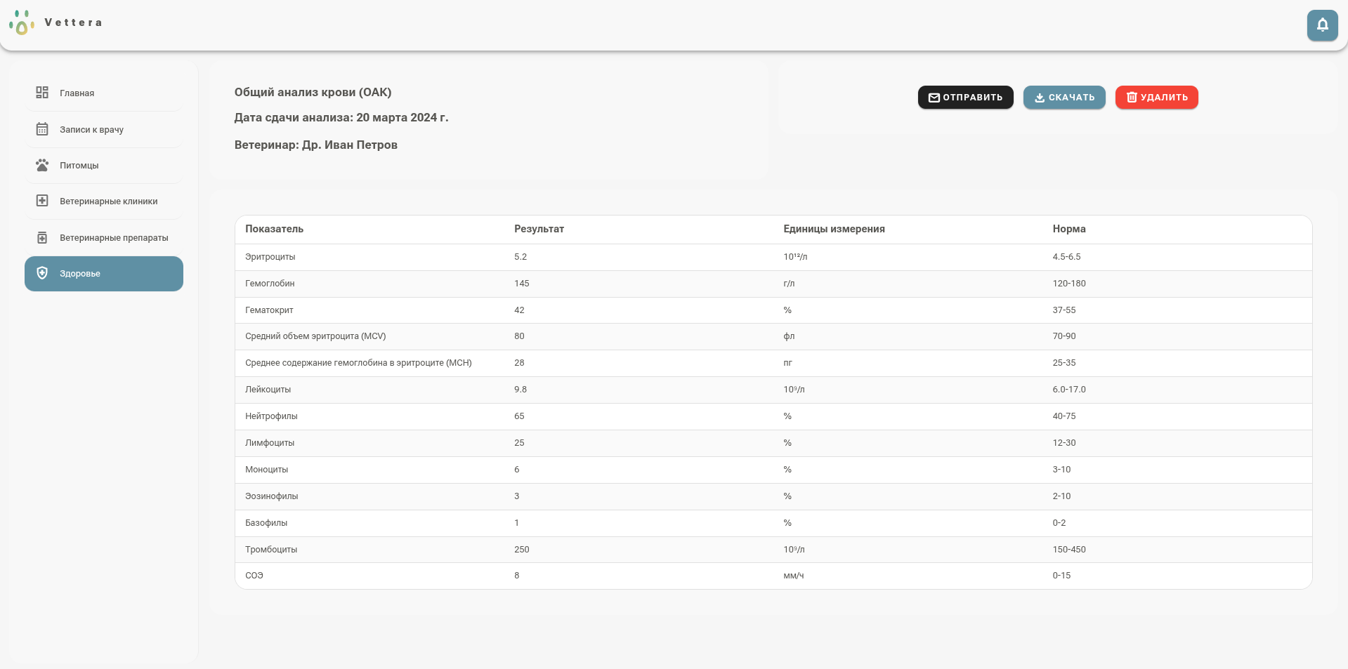Click the download icon in the Скачать button
The height and width of the screenshot is (669, 1348).
pos(1040,98)
